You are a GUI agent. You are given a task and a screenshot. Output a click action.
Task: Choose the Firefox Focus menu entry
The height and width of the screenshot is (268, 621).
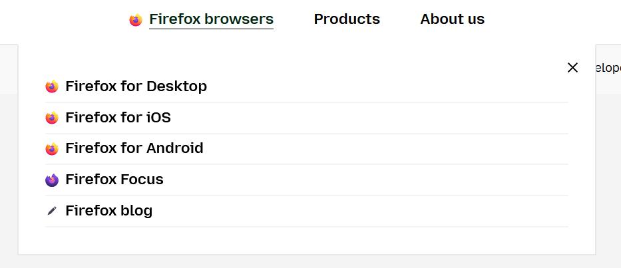point(114,180)
